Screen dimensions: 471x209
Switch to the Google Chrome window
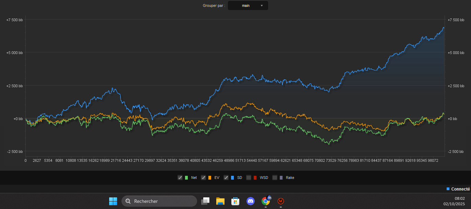point(266,201)
